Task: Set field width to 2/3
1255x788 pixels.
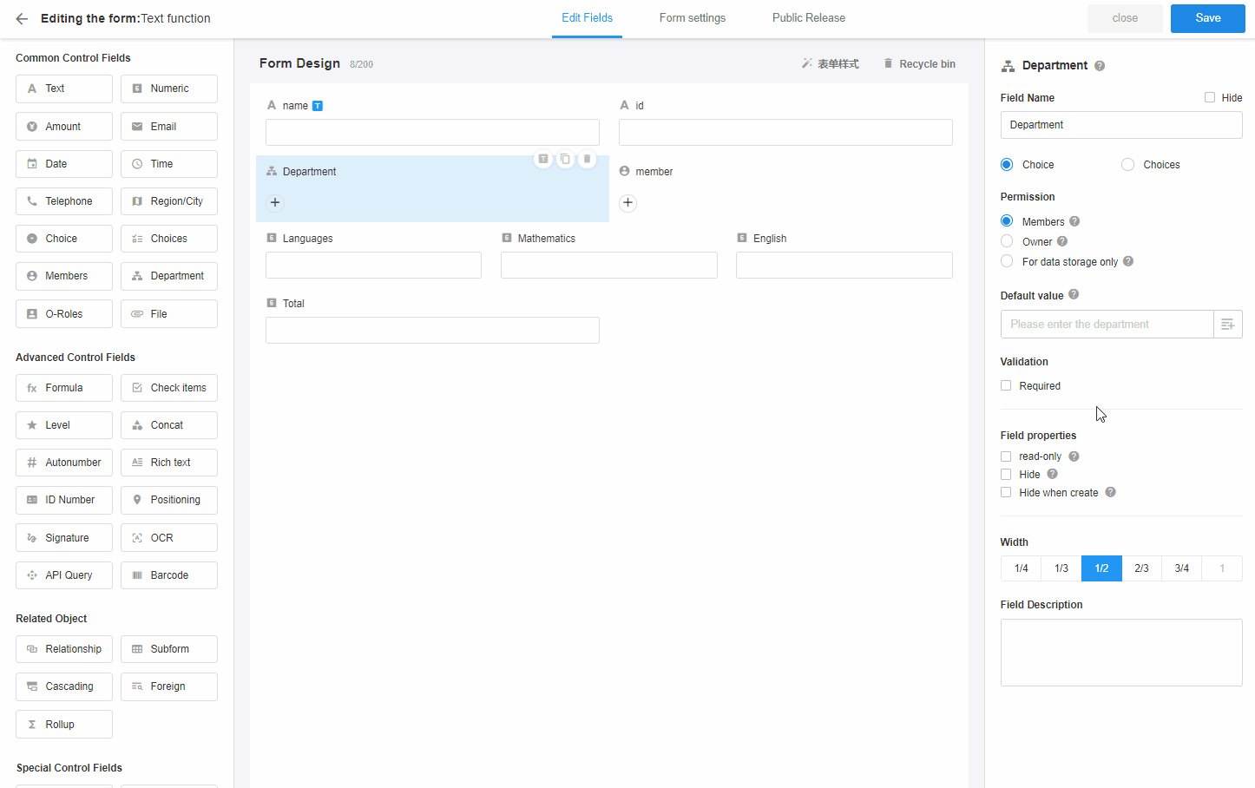Action: click(1141, 568)
